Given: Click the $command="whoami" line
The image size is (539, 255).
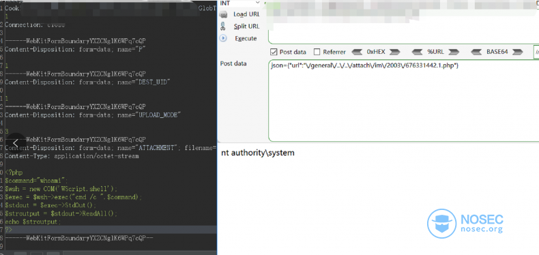Looking at the screenshot, I should click(x=37, y=181).
